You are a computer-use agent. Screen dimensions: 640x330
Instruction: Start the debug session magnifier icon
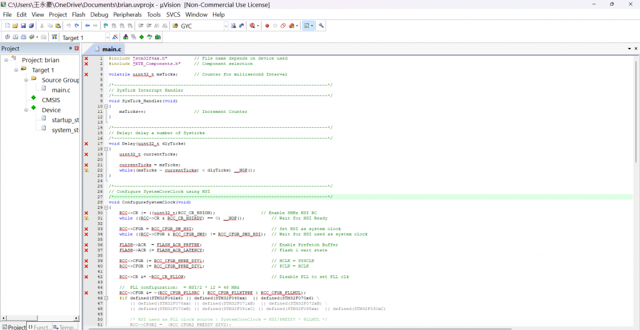pos(252,26)
